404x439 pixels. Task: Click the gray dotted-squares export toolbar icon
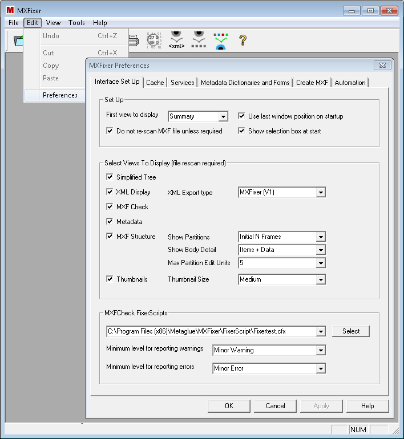199,40
